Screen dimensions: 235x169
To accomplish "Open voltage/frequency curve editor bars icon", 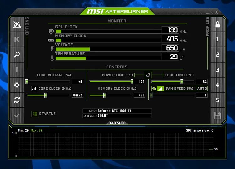I will click(x=34, y=89).
